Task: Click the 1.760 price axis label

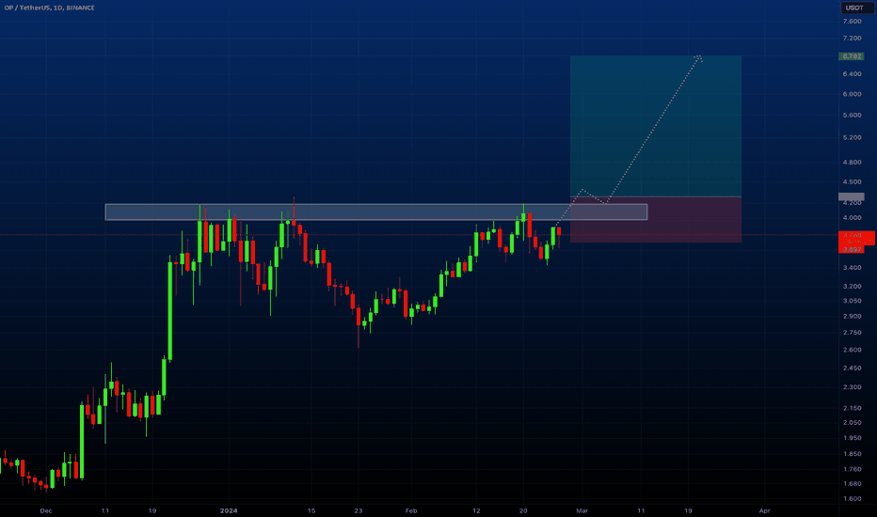Action: [852, 469]
